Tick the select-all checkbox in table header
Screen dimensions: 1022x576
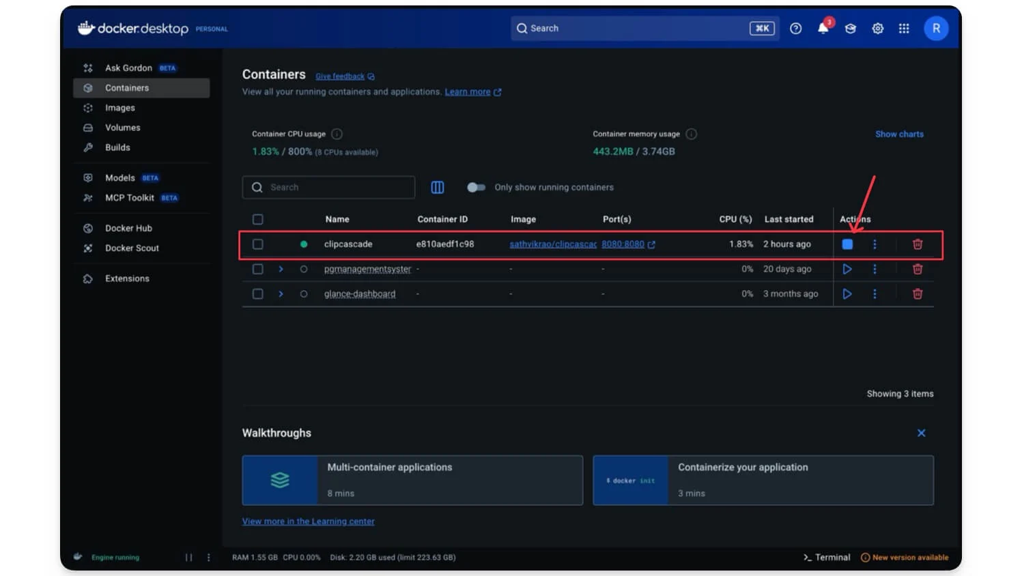pyautogui.click(x=257, y=219)
